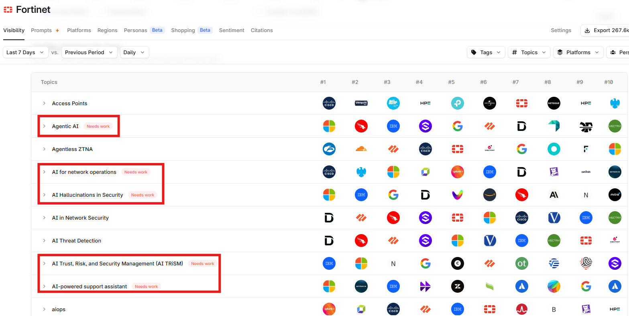Screen dimensions: 629x316
Task: Click the MITRE logo in AI Hallucinations in Security row
Action: [615, 195]
